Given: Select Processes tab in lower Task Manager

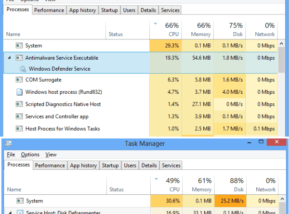Looking at the screenshot, I should (18, 164).
